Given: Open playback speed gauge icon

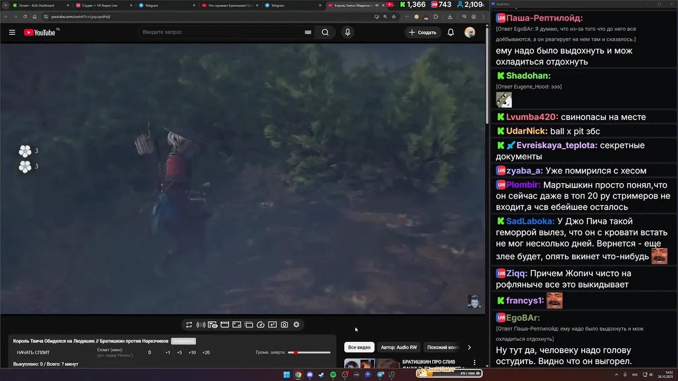Looking at the screenshot, I should (x=261, y=325).
